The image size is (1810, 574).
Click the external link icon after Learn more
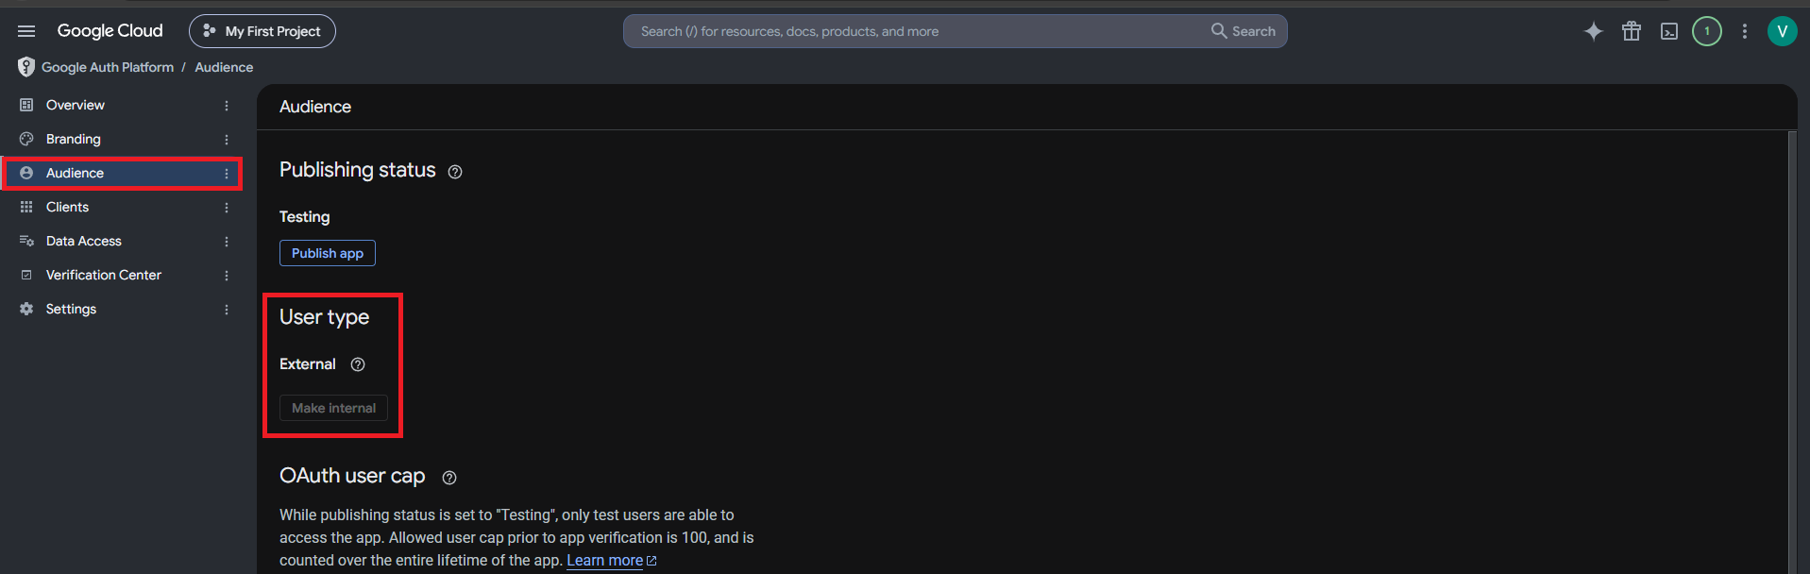(651, 561)
